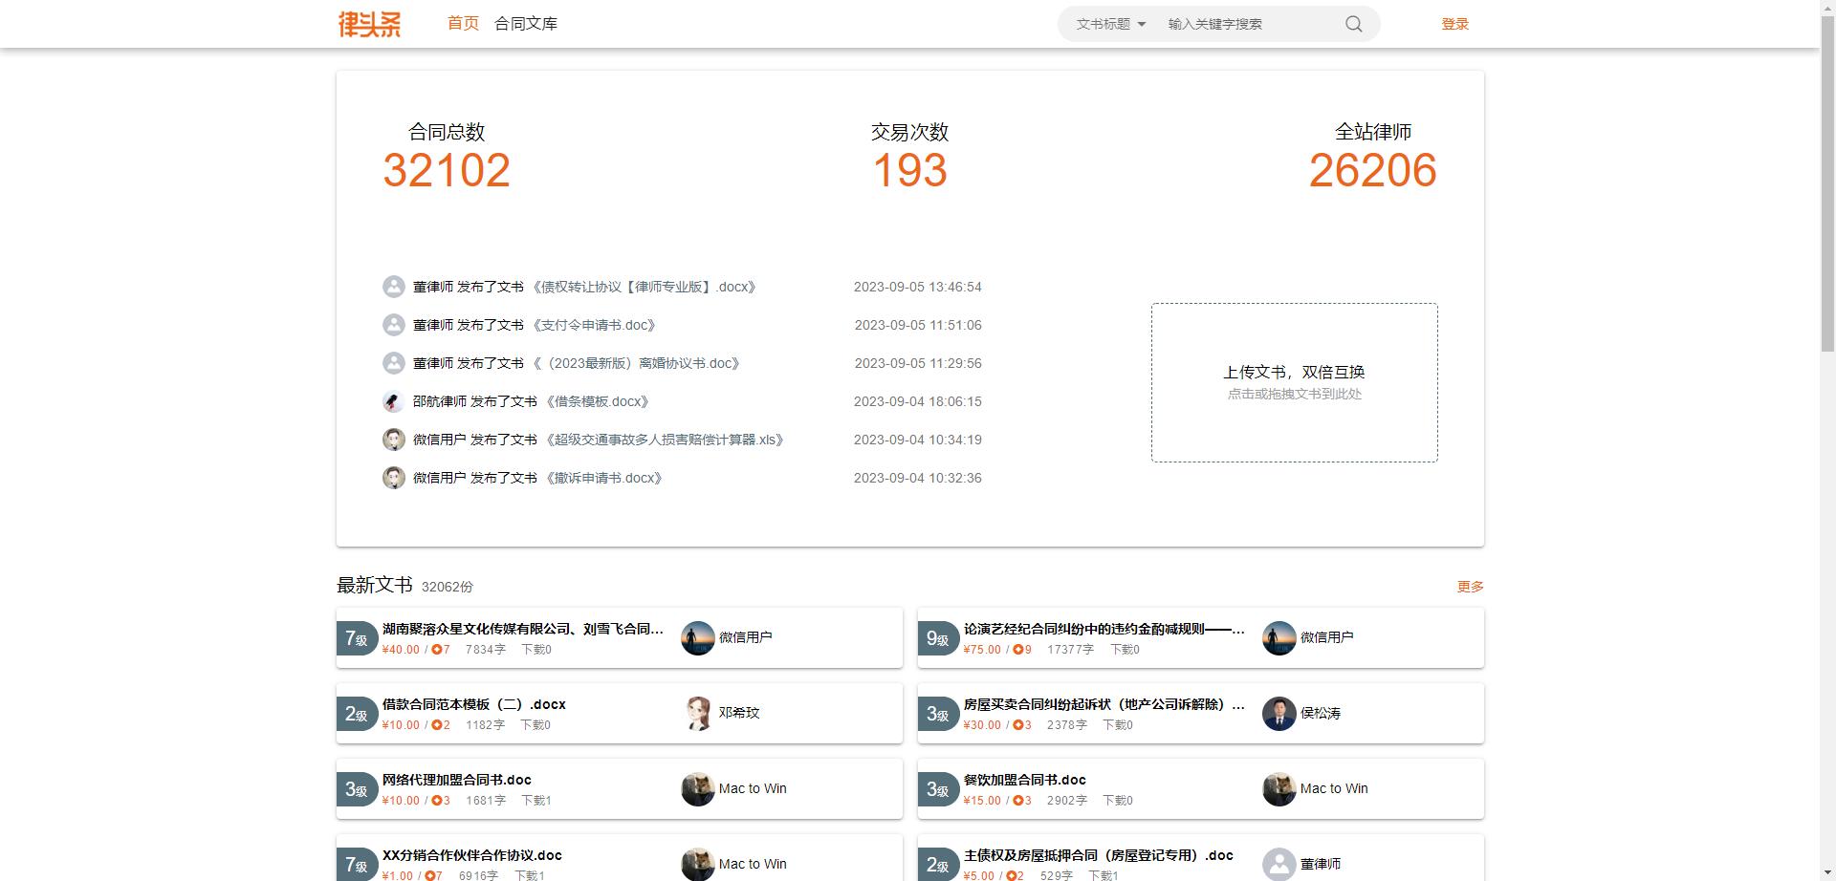Click Mac to Win's cat avatar
Viewport: 1836px width, 881px height.
(x=698, y=788)
